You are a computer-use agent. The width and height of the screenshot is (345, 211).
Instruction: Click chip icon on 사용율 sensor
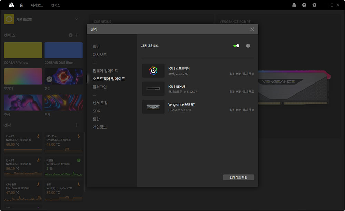[x=79, y=160]
